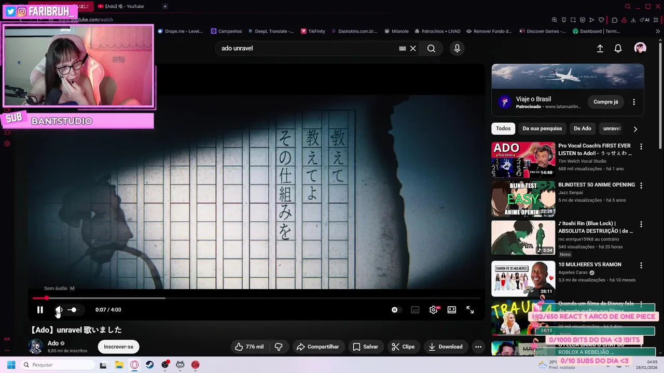Open options for 10 MULHERES VS RAMON
This screenshot has height=373, width=664.
point(641,265)
